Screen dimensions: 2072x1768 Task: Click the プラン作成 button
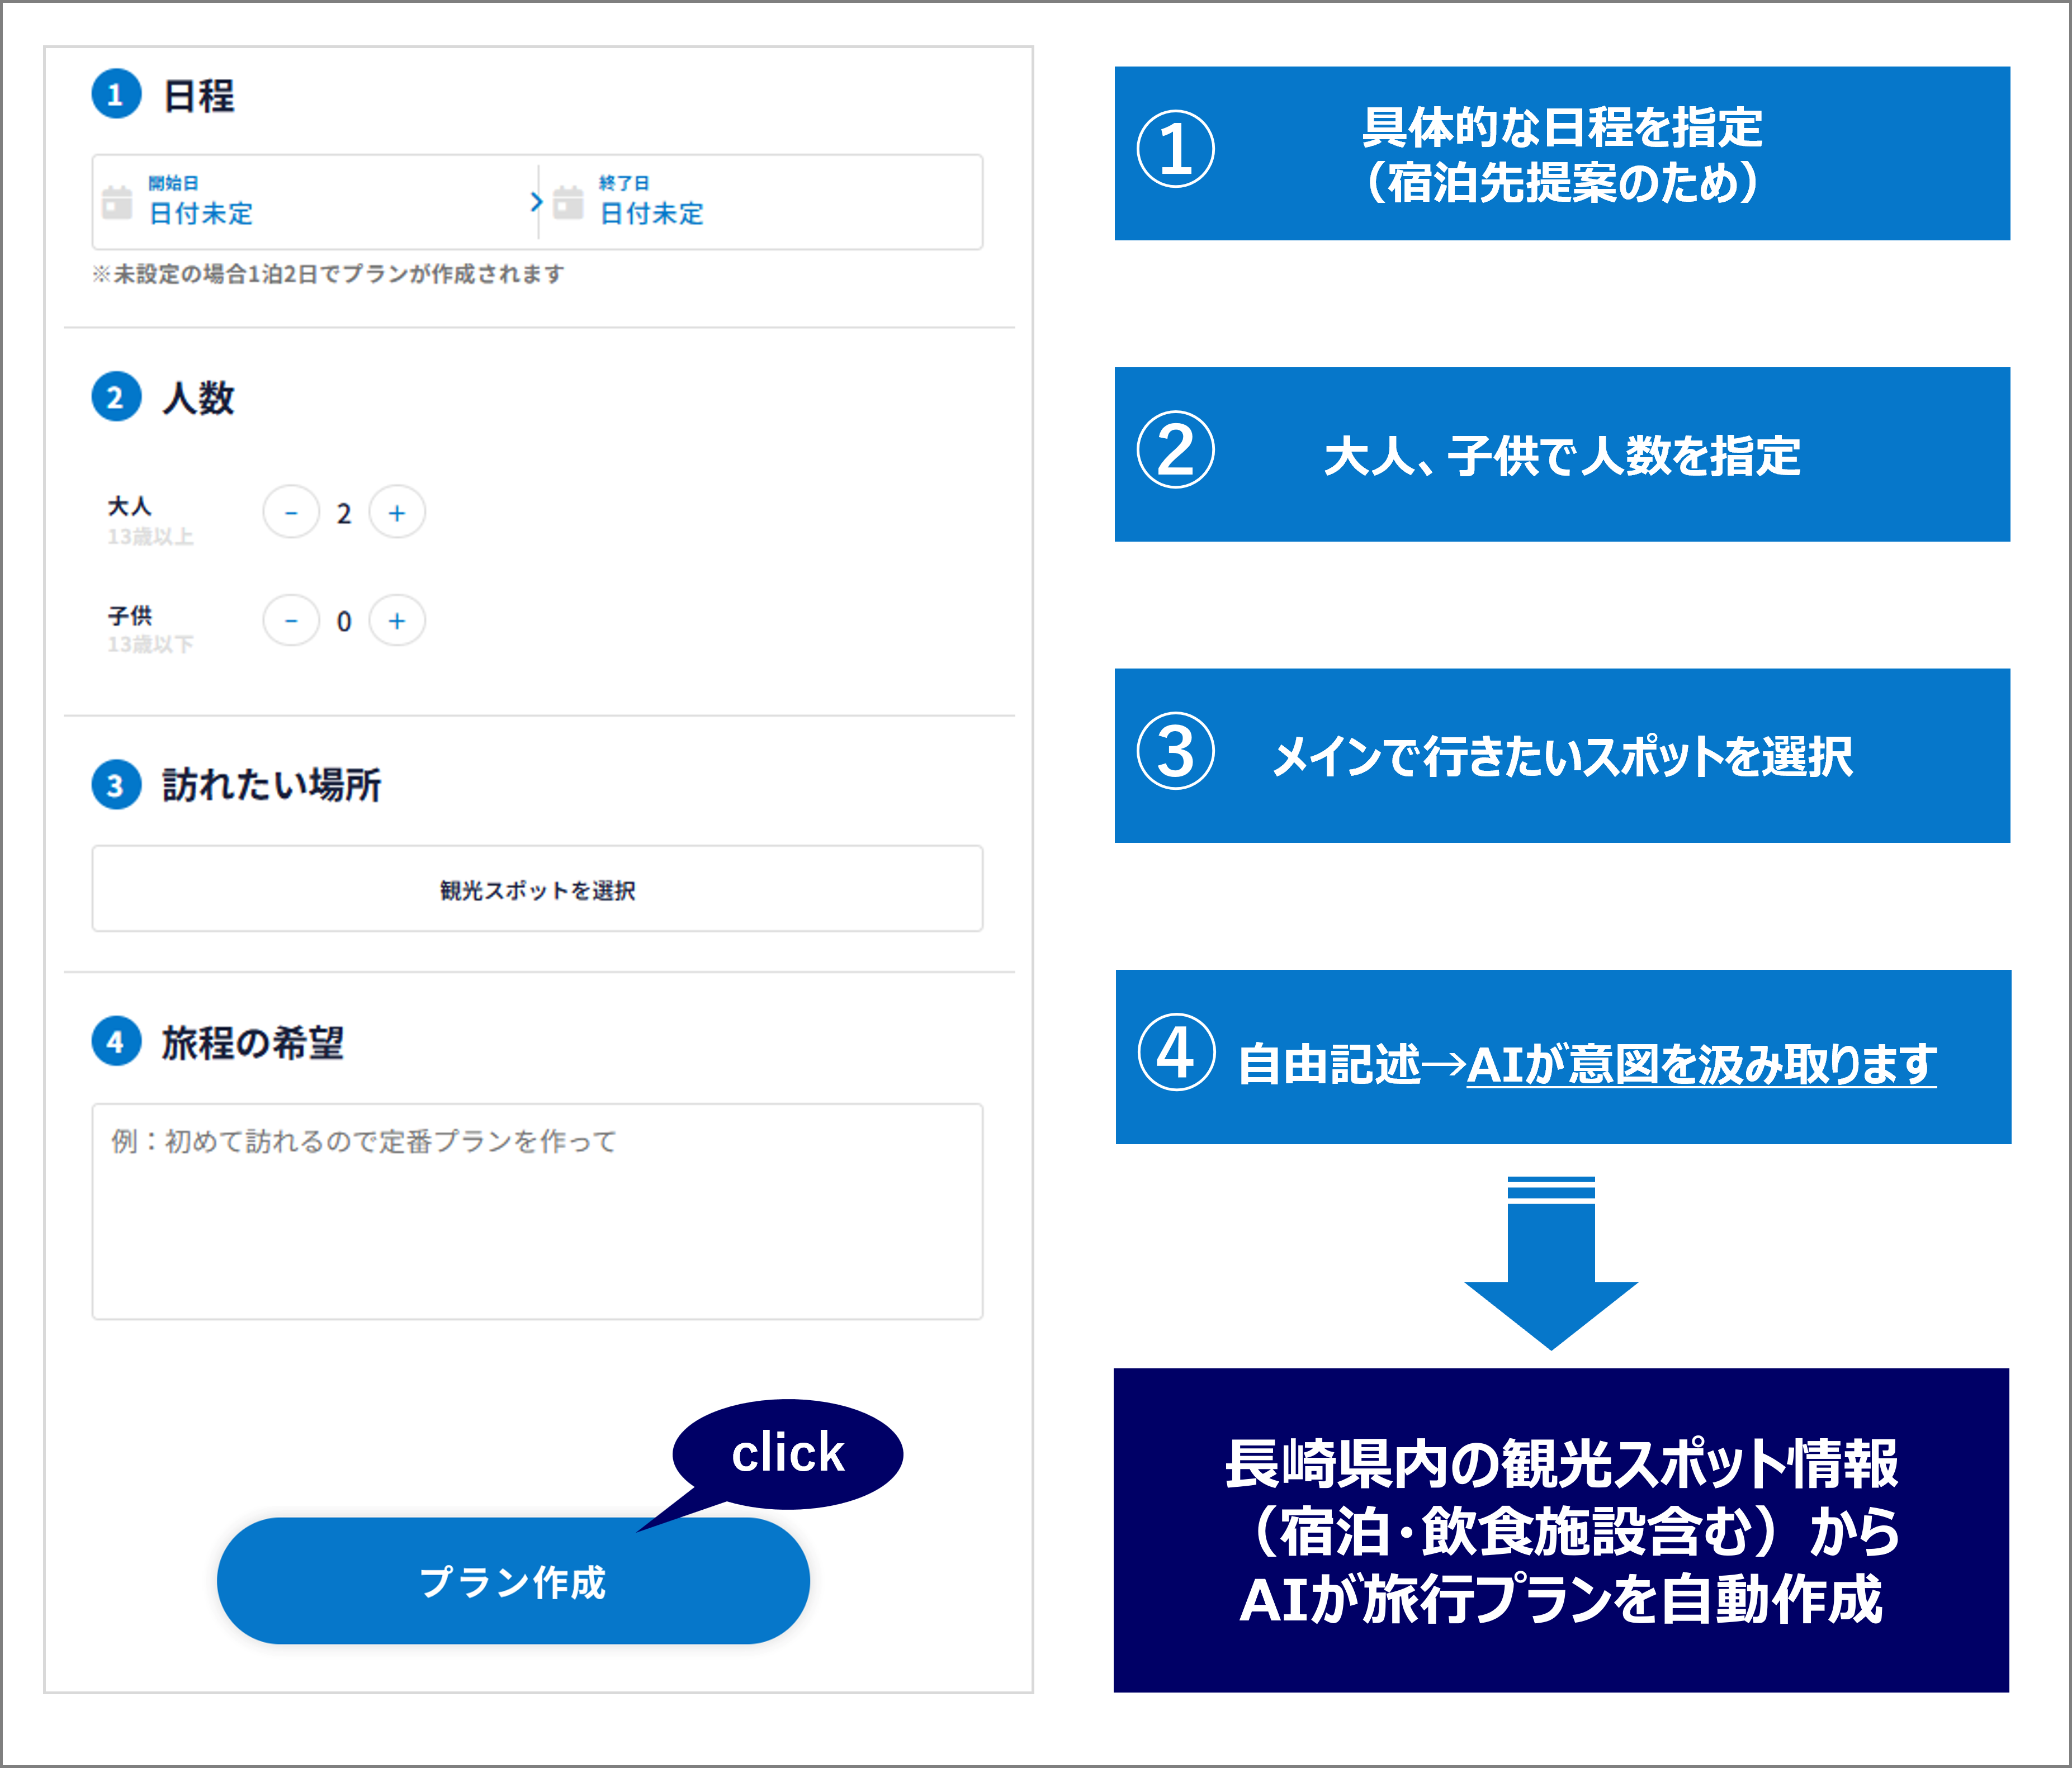tap(513, 1581)
